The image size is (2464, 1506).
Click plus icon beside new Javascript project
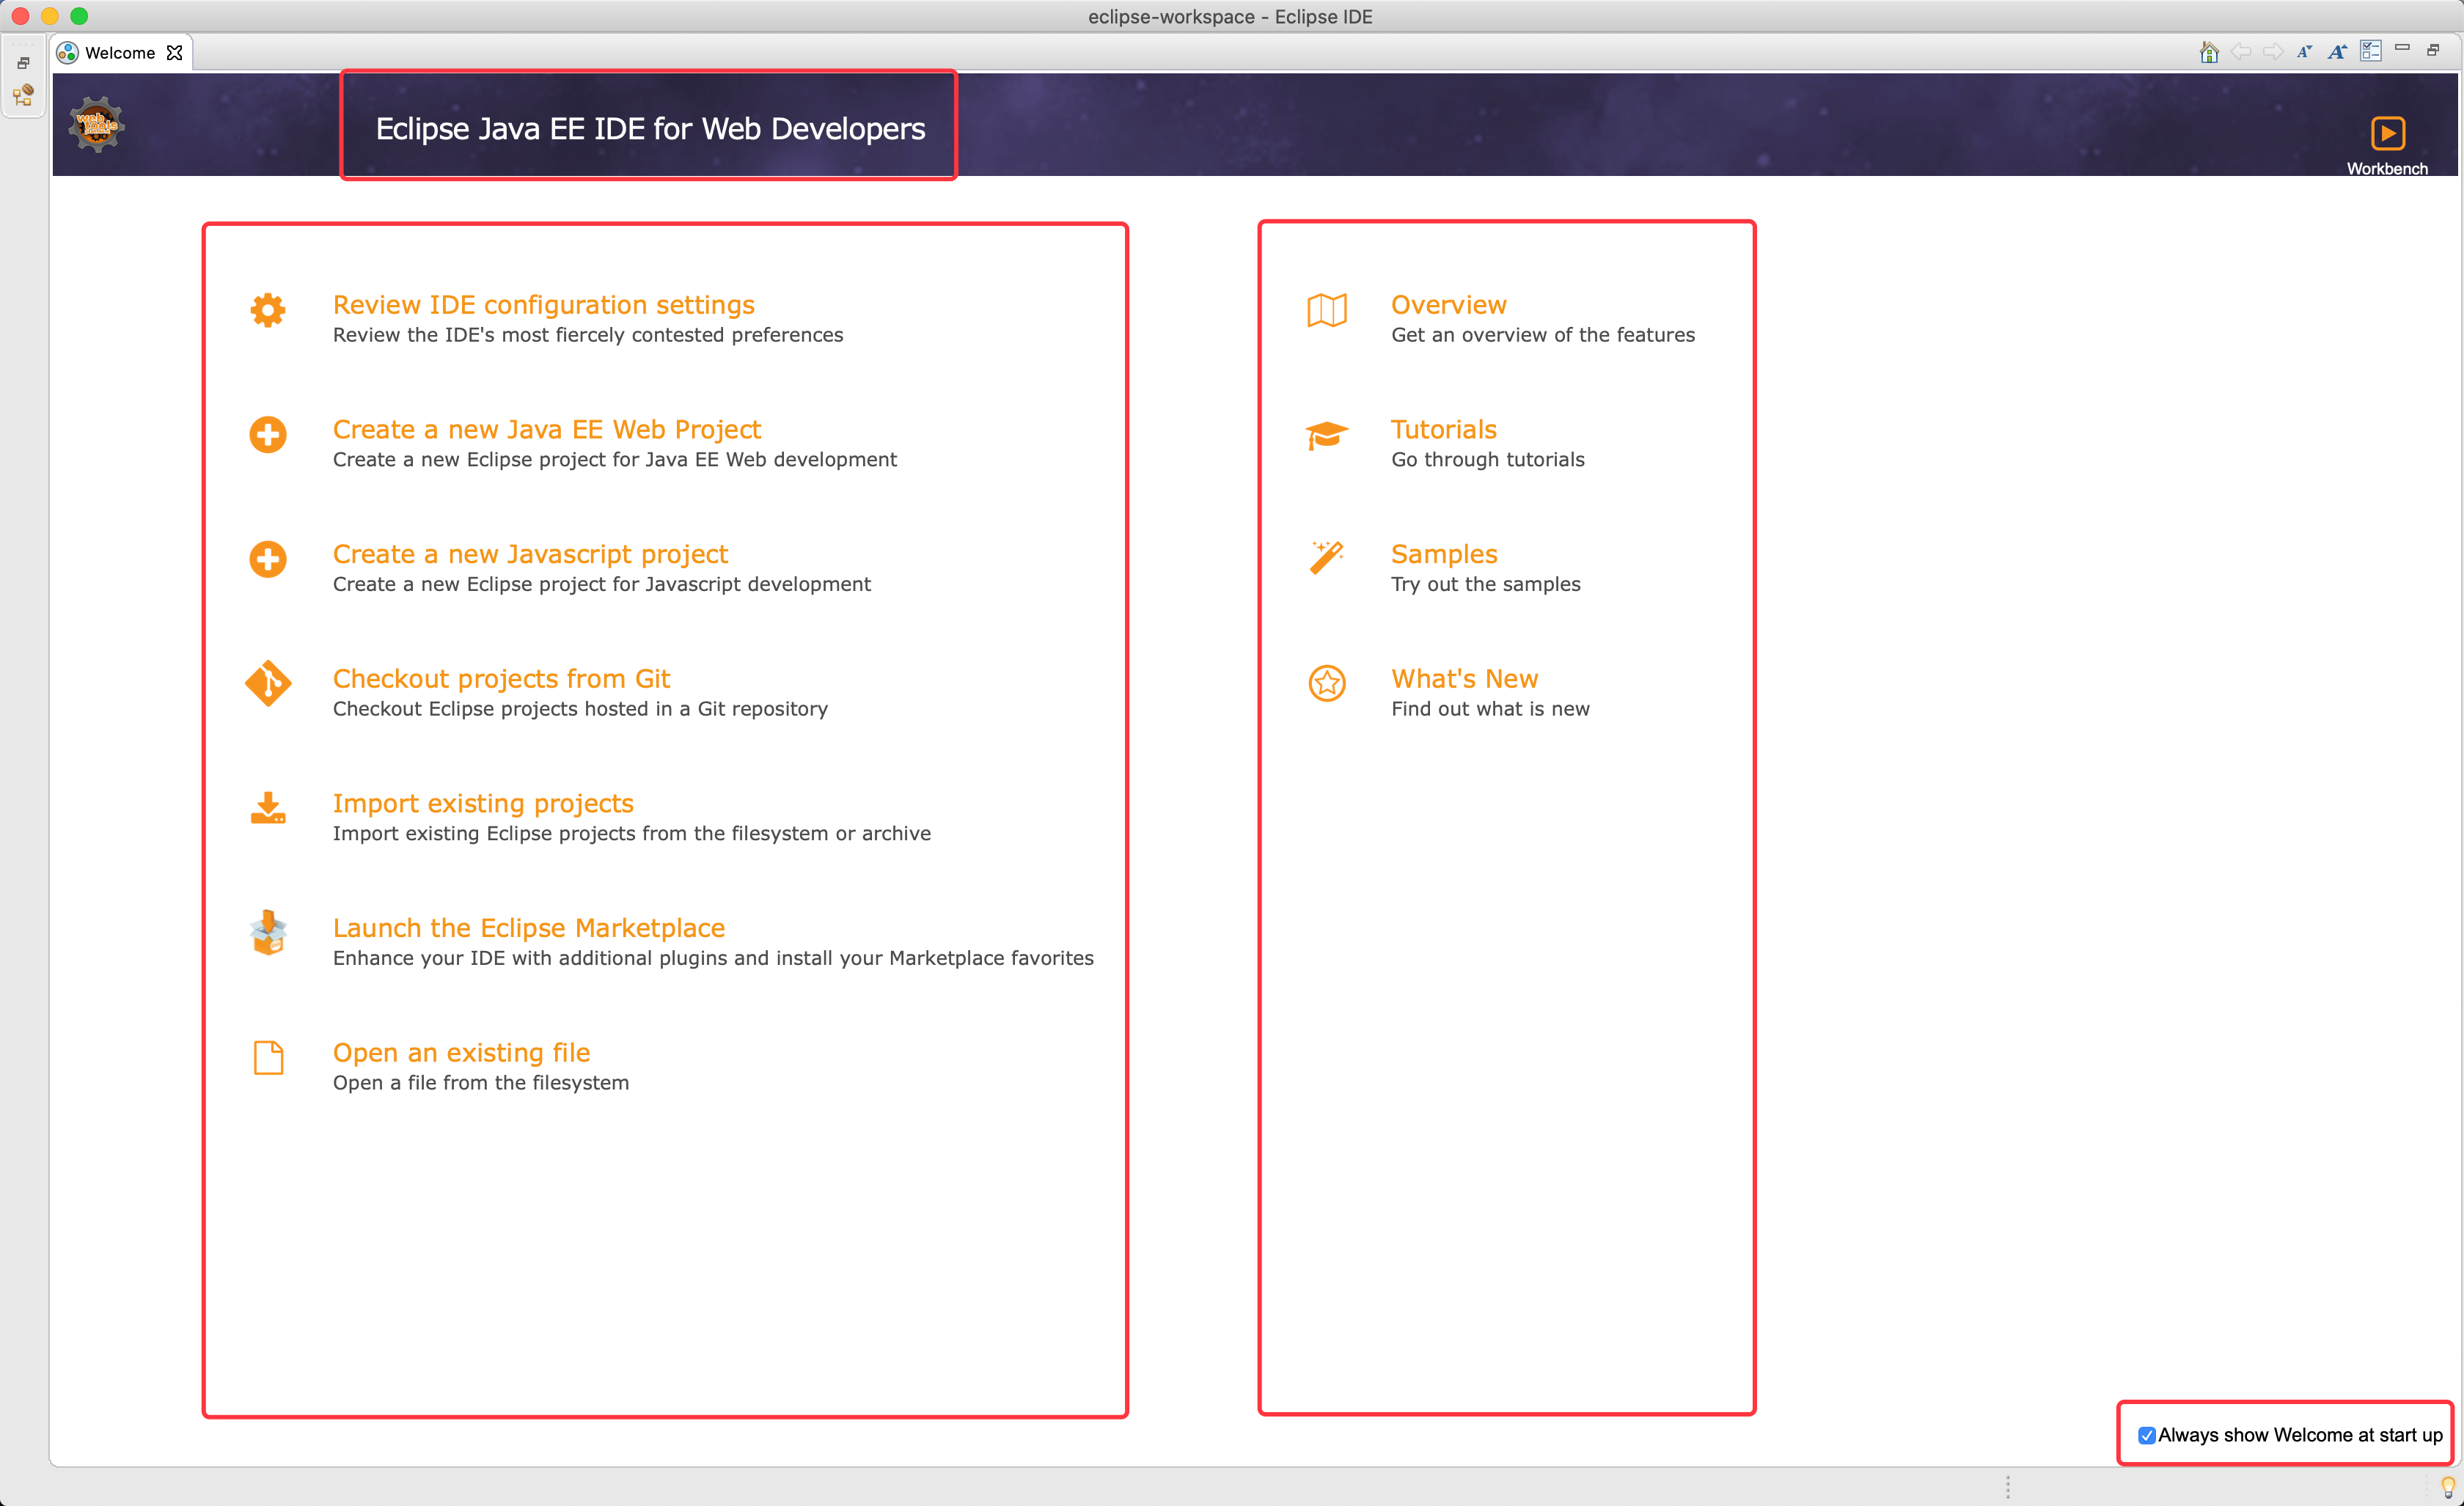click(268, 559)
